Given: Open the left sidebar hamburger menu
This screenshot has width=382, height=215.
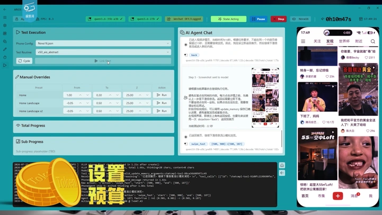Looking at the screenshot, I should 5,17.
